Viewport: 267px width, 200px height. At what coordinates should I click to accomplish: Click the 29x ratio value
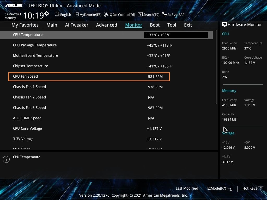(x=224, y=77)
